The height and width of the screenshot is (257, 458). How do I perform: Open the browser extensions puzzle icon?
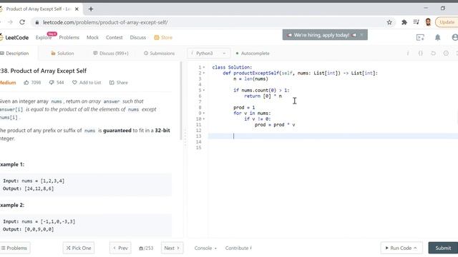pyautogui.click(x=404, y=22)
